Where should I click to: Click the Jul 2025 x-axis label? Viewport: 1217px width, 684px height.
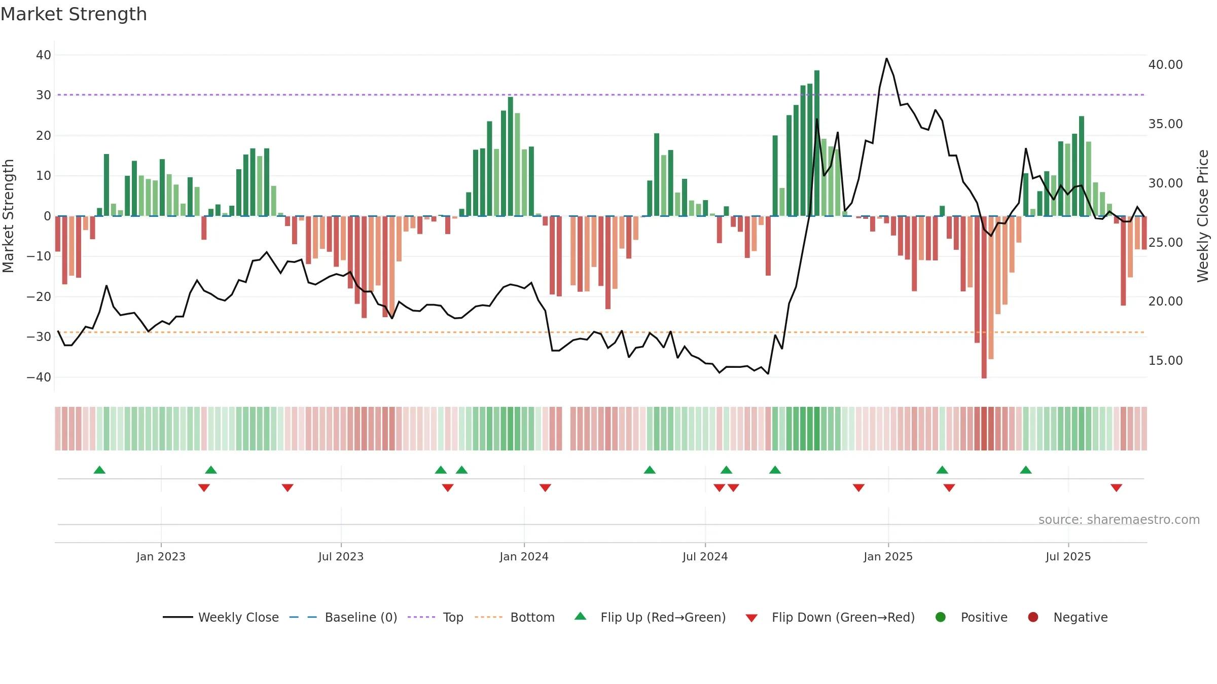point(1068,556)
